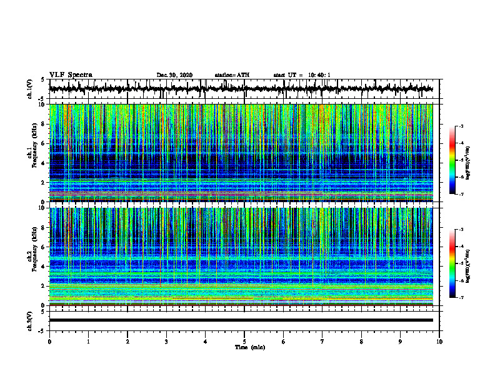This screenshot has height=383, width=495.
Task: Click the ch.3(V) axis label
Action: pyautogui.click(x=30, y=321)
